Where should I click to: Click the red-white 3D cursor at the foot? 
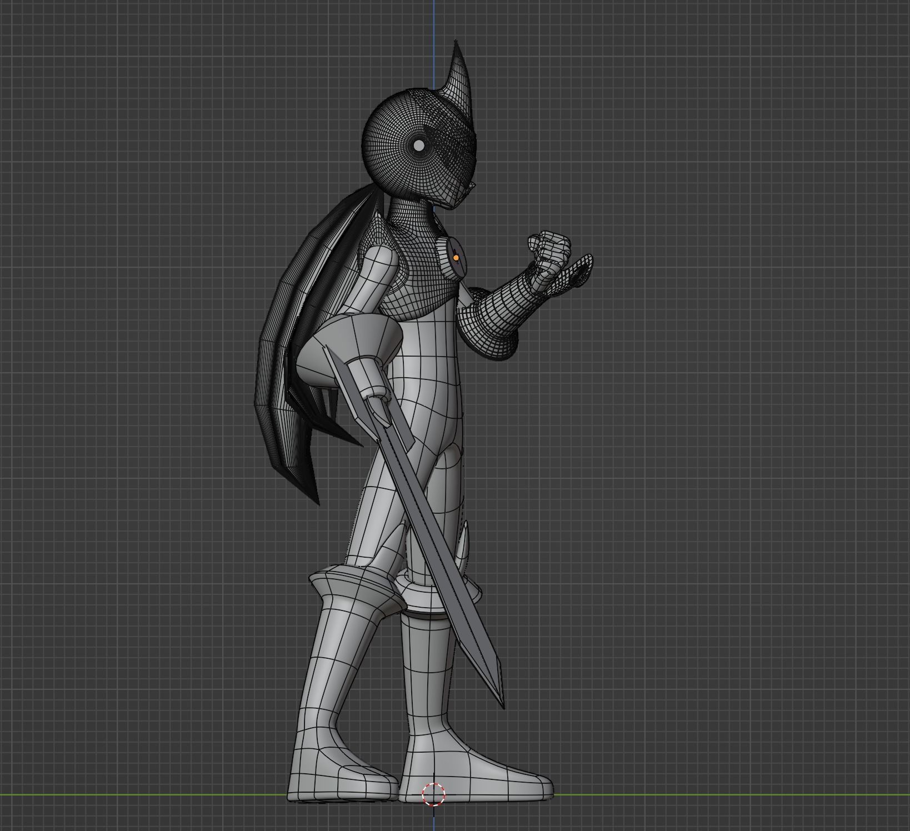[433, 794]
